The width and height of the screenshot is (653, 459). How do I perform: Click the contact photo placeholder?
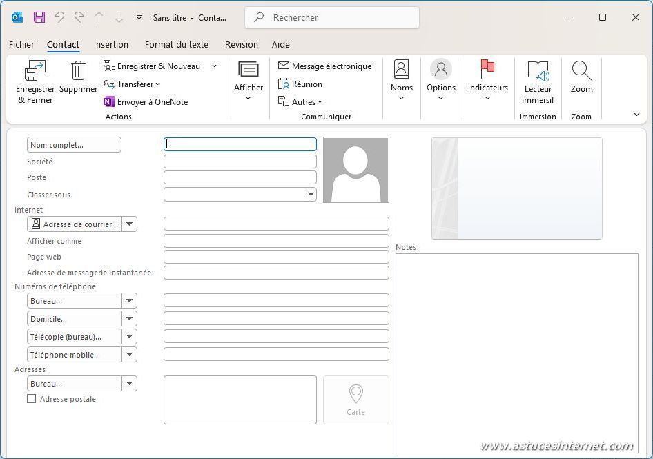355,170
